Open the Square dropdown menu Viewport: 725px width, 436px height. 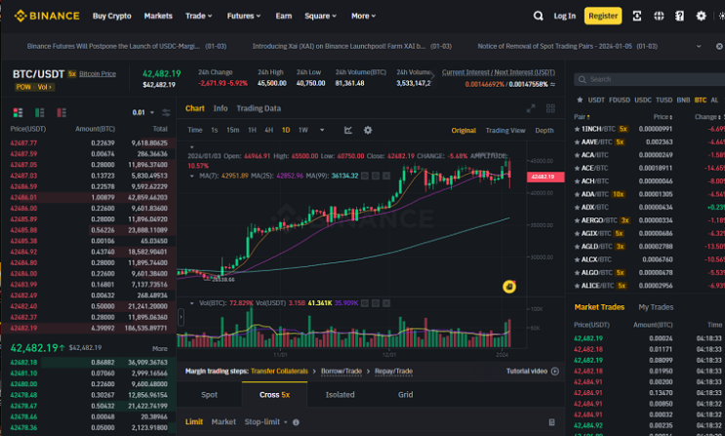pos(320,16)
